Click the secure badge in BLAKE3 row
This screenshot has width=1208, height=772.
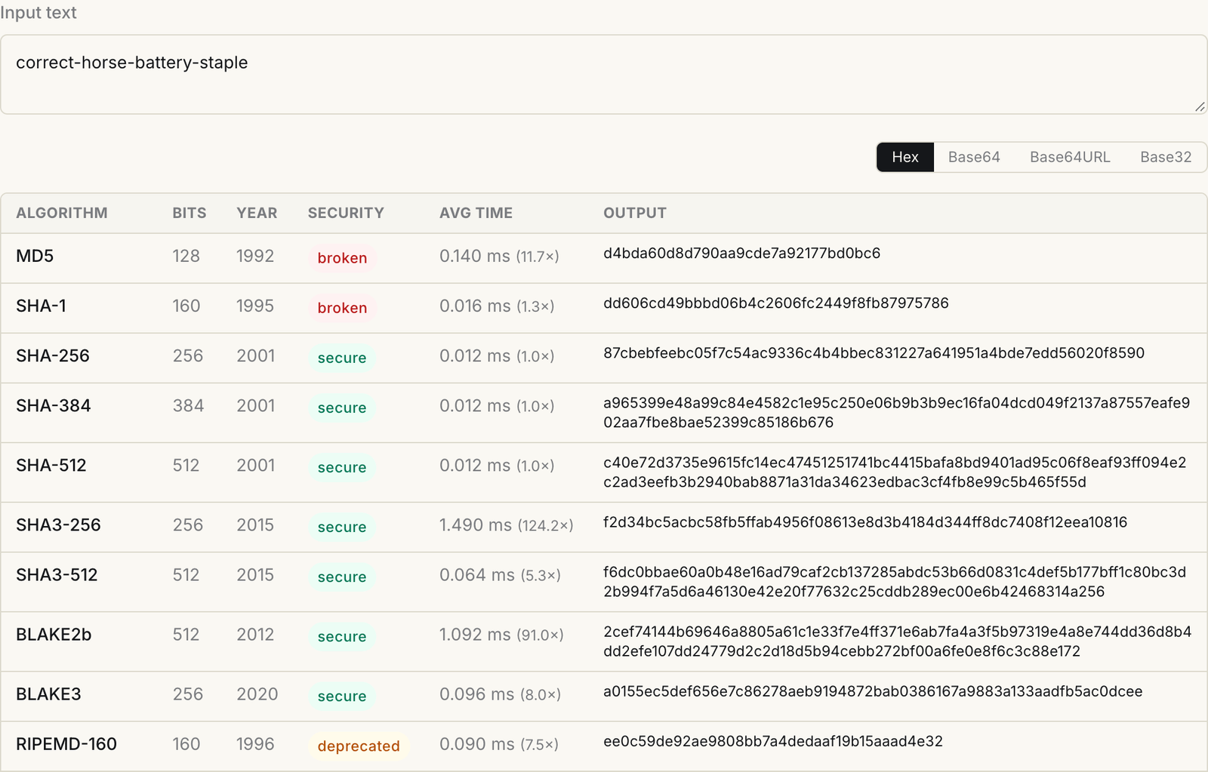pyautogui.click(x=342, y=696)
